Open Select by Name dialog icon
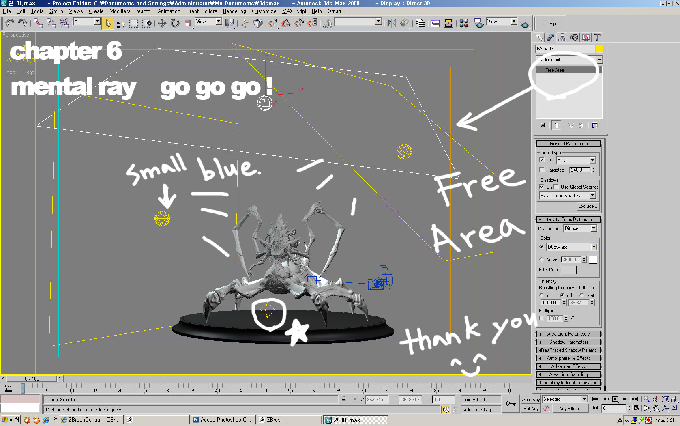 coord(120,23)
